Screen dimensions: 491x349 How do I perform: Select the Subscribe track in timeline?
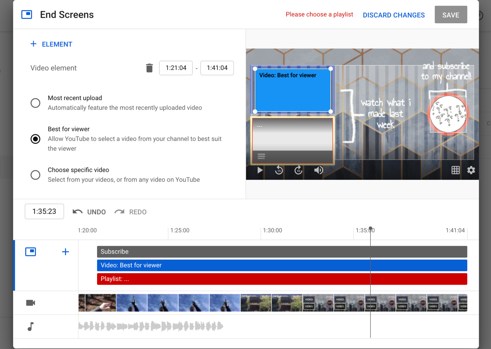coord(282,252)
